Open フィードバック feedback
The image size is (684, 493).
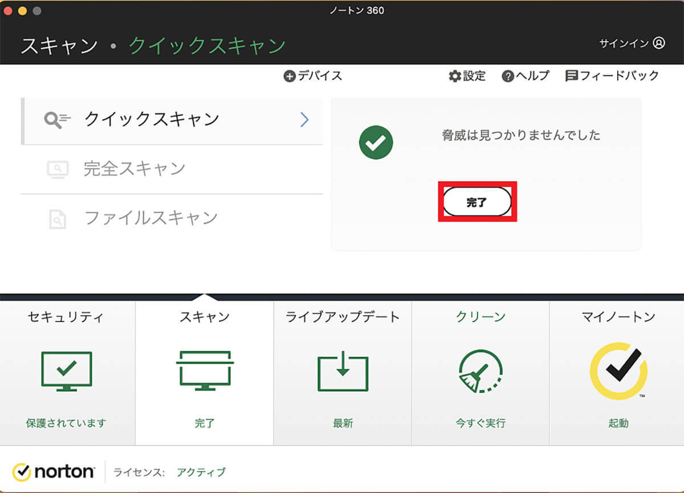pyautogui.click(x=612, y=76)
